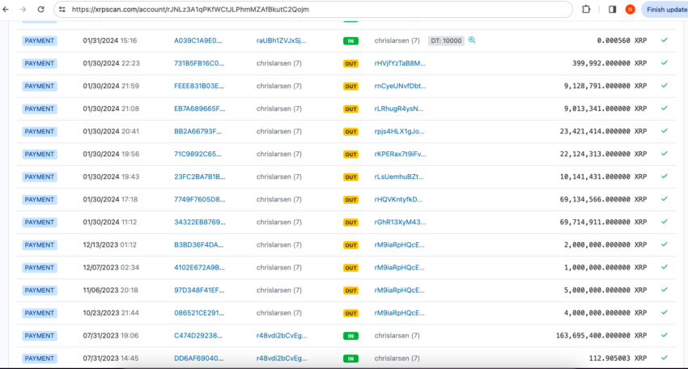Click the PAYMENT badge on the 12/13/2023 row
688x369 pixels.
(x=40, y=244)
